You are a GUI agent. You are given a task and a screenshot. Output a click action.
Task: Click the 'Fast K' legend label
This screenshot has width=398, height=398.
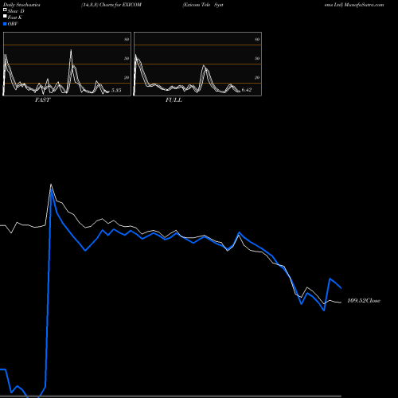15,18
